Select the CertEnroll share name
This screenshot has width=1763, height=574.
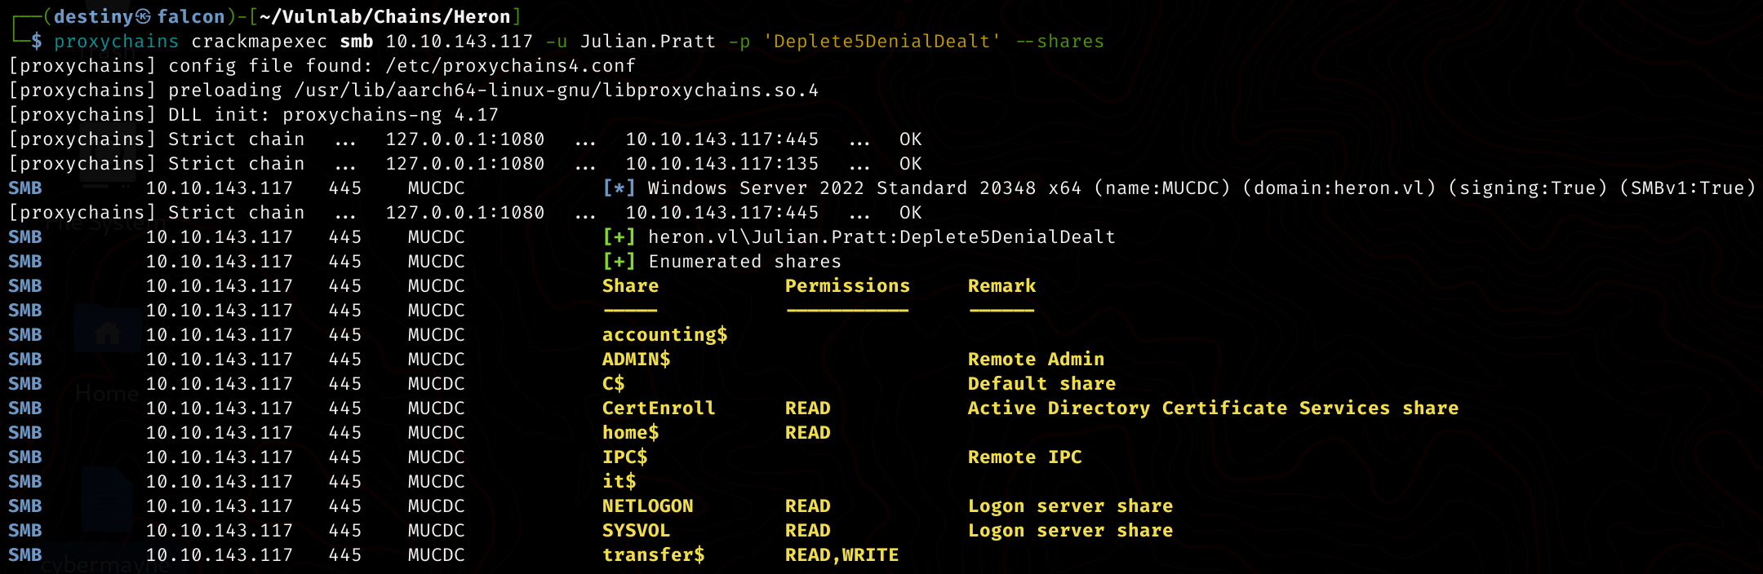[x=659, y=408]
